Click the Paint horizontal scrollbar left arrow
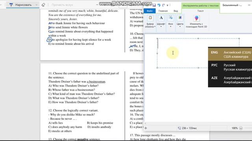The image size is (252, 141). (146, 123)
